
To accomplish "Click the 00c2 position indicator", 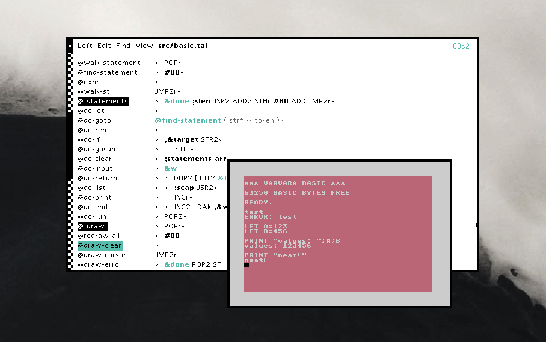I will coord(461,46).
